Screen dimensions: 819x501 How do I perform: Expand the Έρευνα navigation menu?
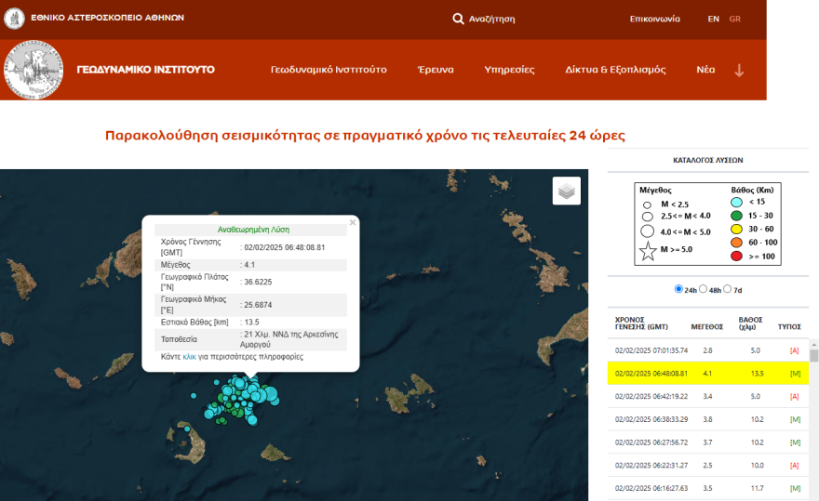[x=436, y=70]
